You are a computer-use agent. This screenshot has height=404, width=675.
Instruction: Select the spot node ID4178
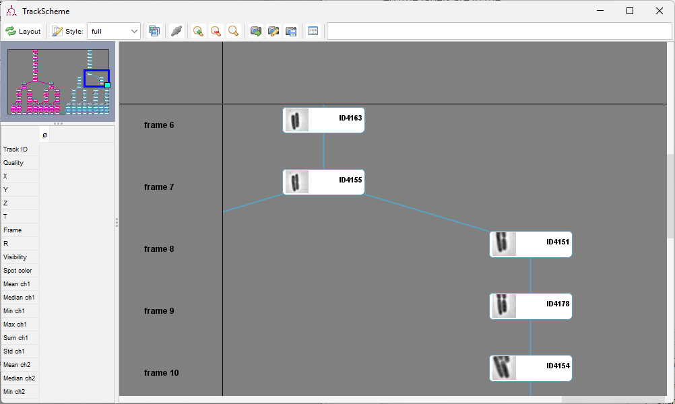click(x=531, y=306)
